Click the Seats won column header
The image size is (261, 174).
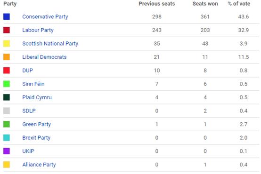click(x=205, y=4)
